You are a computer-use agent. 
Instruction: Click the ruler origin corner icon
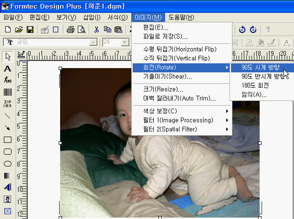click(21, 55)
